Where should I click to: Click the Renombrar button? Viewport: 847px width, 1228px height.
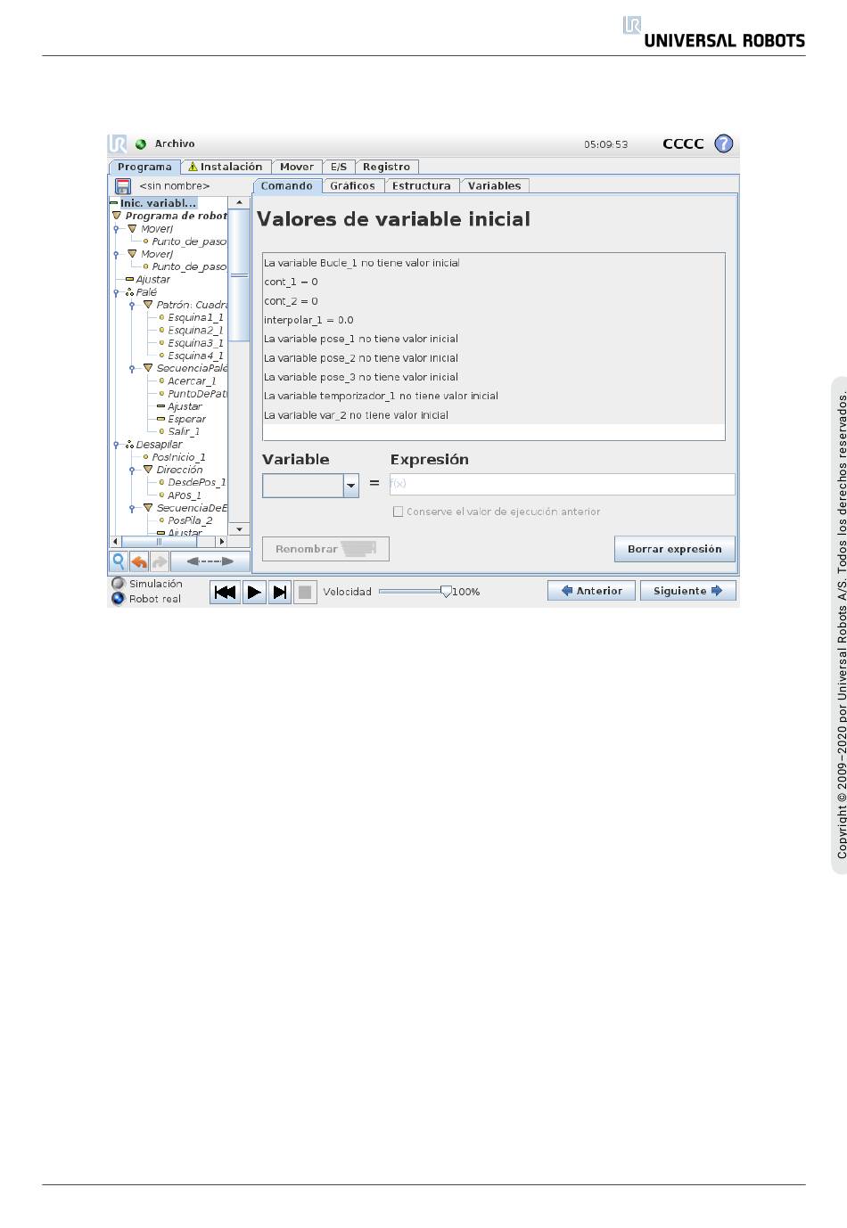click(325, 549)
